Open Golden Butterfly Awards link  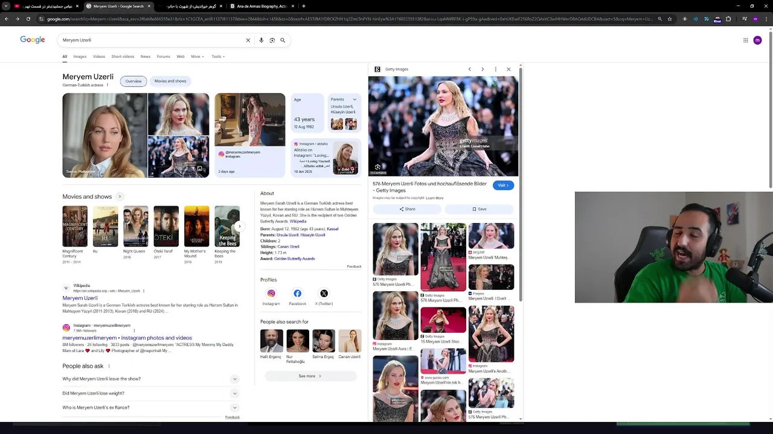click(x=295, y=259)
